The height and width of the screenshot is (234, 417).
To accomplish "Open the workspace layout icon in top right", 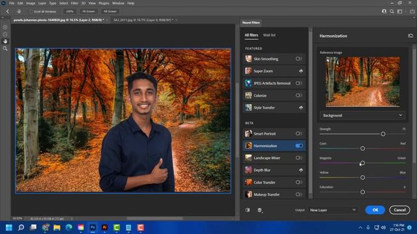I will click(x=399, y=12).
